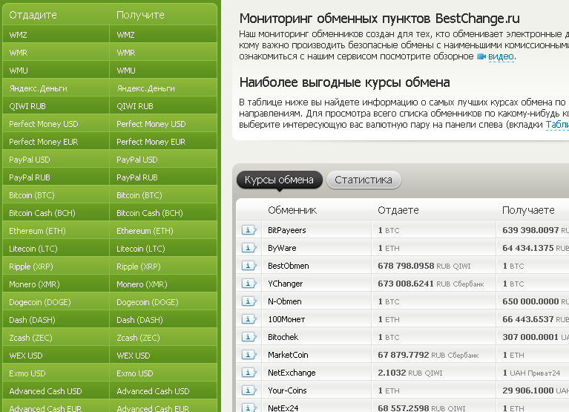
Task: Select Ethereum (ETH) in Отдадите column
Action: [56, 230]
